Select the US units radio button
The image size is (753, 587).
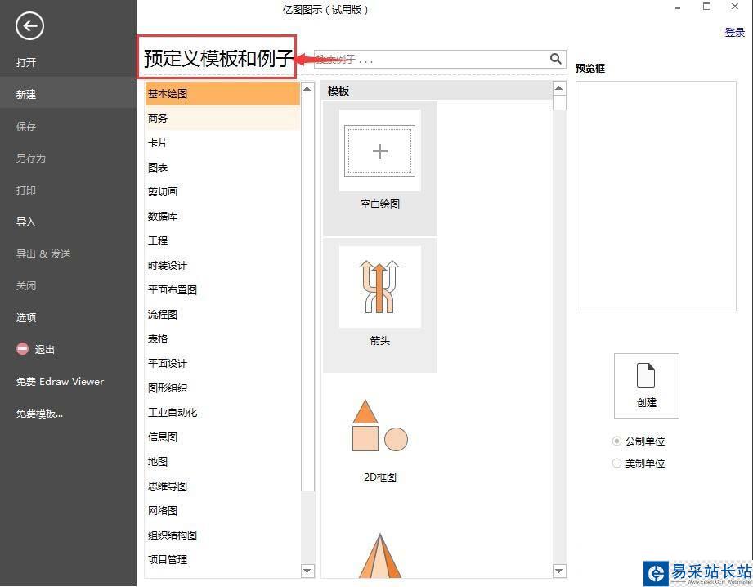pyautogui.click(x=617, y=463)
